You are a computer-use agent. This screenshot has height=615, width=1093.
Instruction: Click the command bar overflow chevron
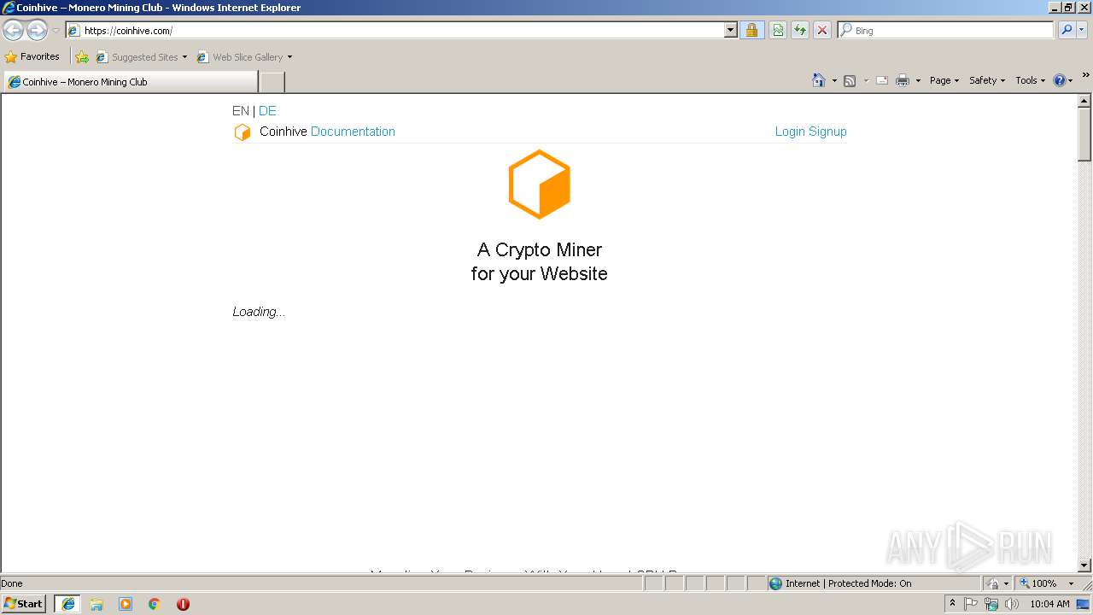pos(1085,75)
